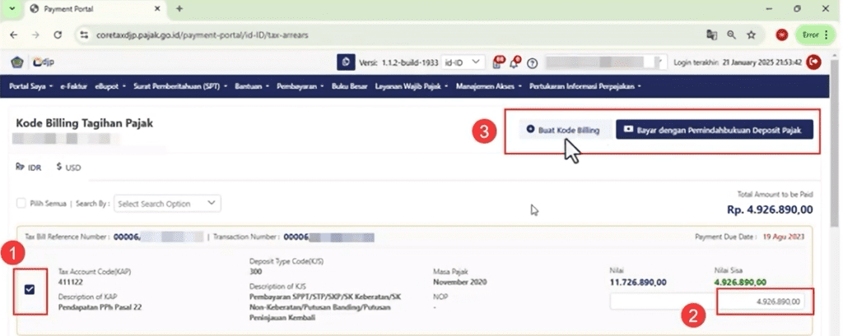Click the payment amount field showing 4.926.890,00

click(761, 302)
